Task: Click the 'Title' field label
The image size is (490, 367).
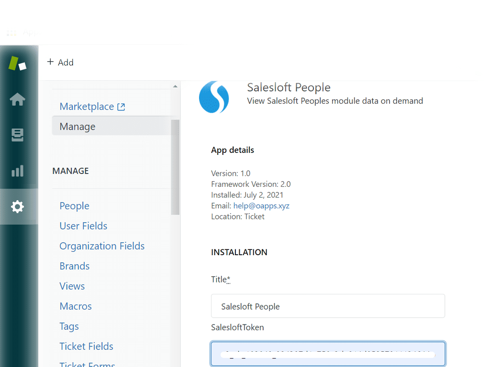Action: point(221,279)
